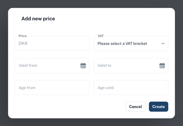Select the Age from input box
Image resolution: width=183 pixels, height=126 pixels.
tap(52, 88)
